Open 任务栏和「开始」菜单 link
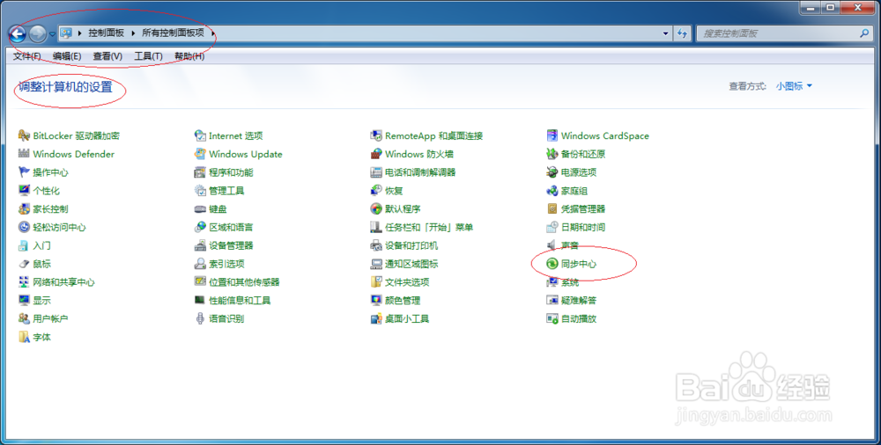Image resolution: width=881 pixels, height=445 pixels. pyautogui.click(x=429, y=227)
